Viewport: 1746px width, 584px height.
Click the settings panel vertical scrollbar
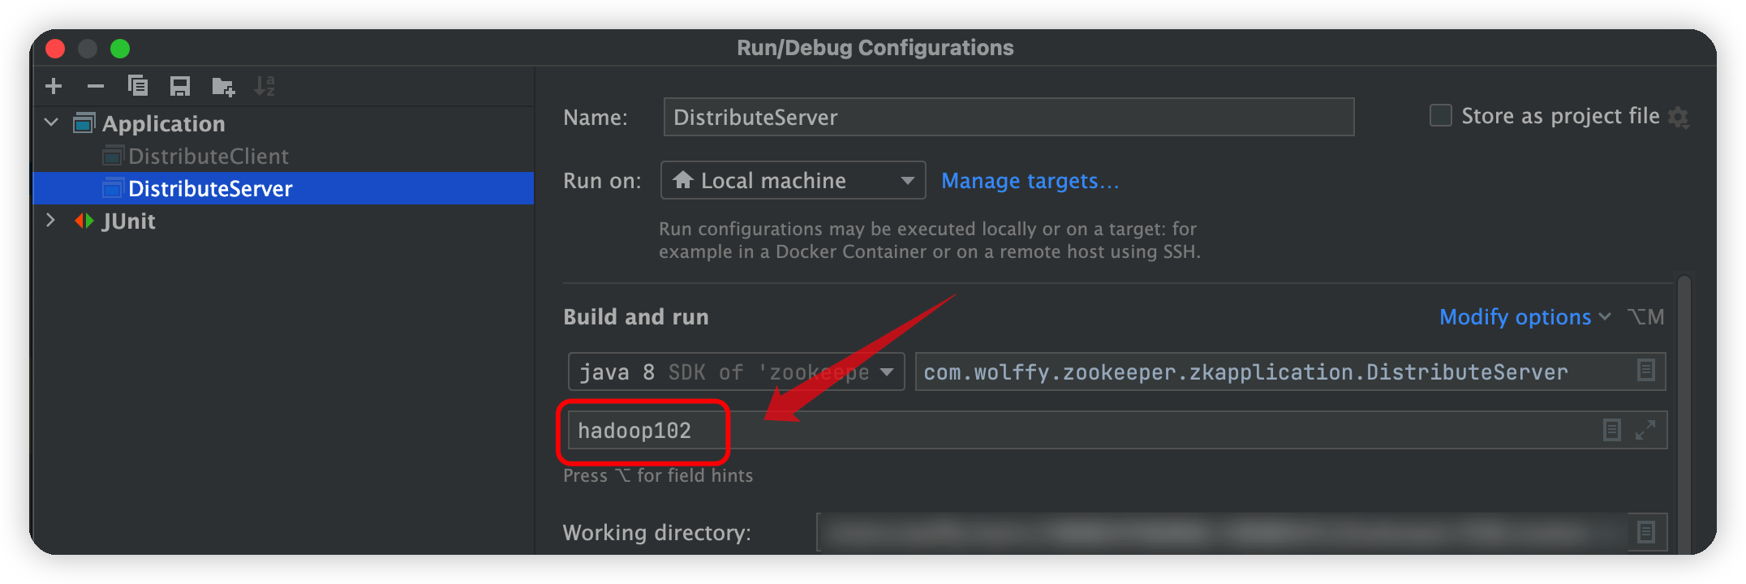pos(1684,414)
